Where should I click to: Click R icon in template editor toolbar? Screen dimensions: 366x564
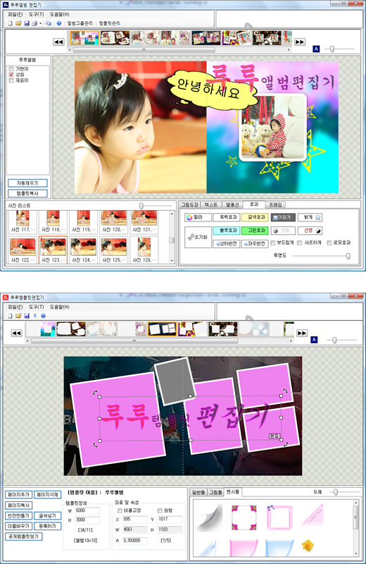(x=34, y=316)
